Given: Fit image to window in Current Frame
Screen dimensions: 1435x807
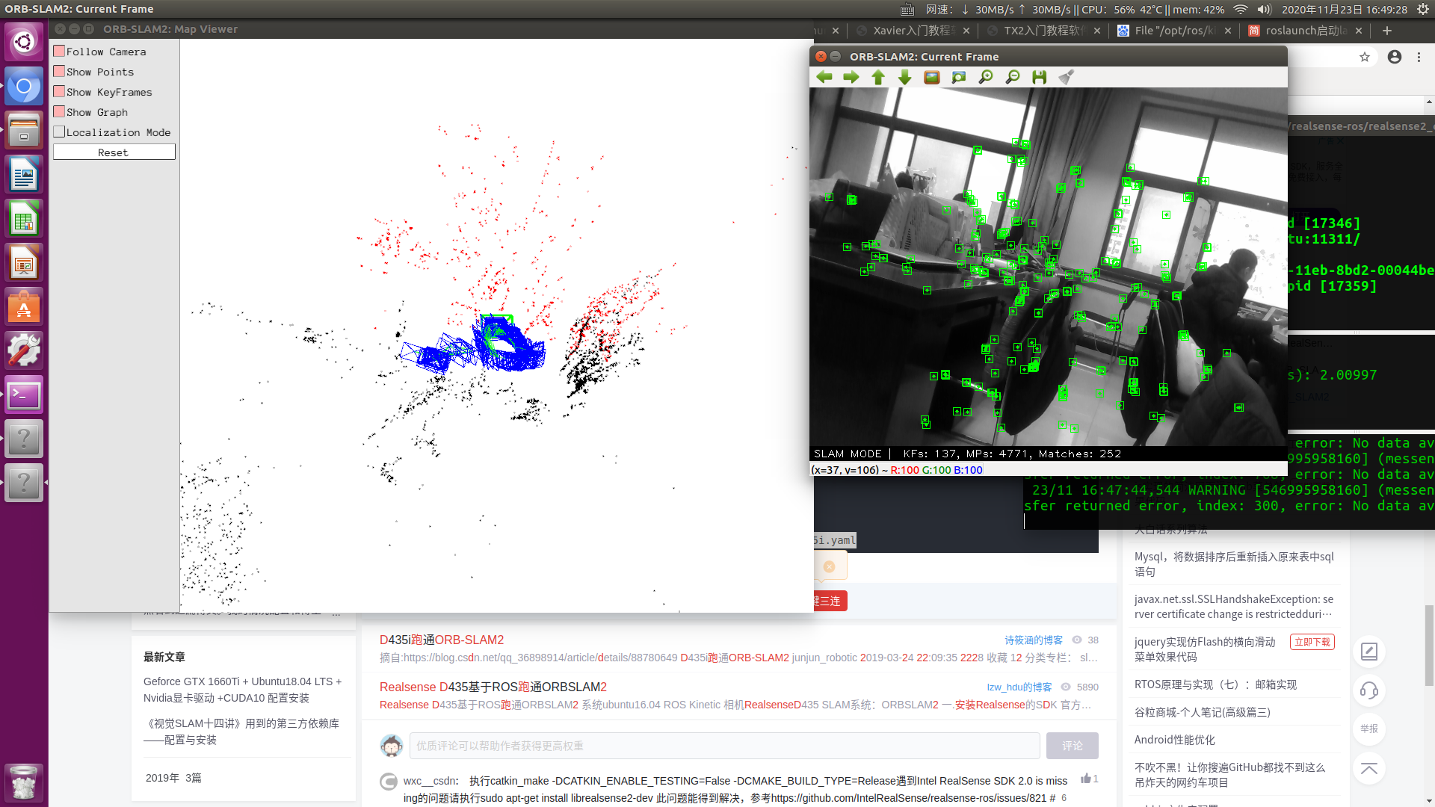Looking at the screenshot, I should click(x=959, y=77).
